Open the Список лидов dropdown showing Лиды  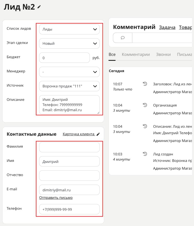pos(69,29)
